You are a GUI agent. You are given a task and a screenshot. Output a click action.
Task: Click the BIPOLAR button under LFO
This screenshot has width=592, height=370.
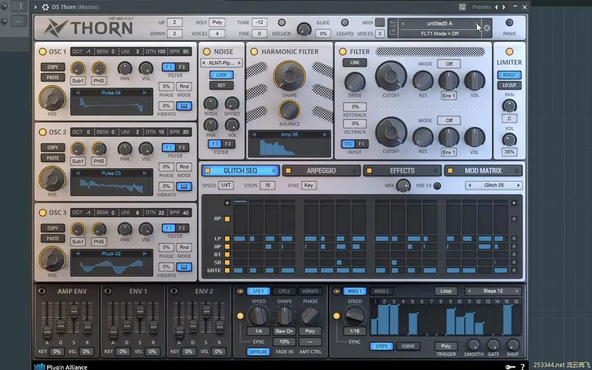point(258,352)
